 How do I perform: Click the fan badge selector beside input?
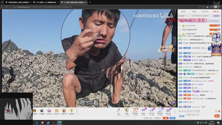182,116
